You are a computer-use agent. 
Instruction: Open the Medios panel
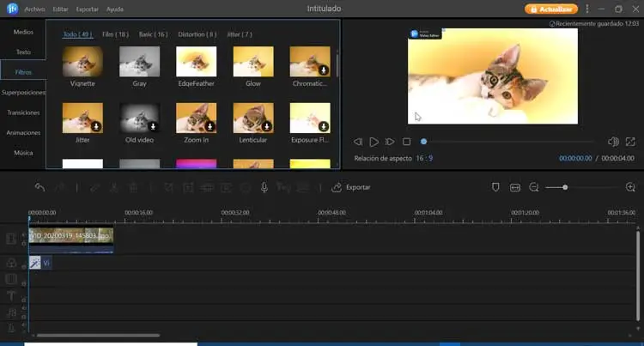click(x=23, y=32)
